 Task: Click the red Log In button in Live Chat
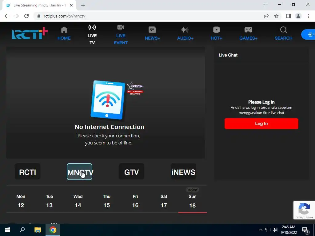click(261, 124)
